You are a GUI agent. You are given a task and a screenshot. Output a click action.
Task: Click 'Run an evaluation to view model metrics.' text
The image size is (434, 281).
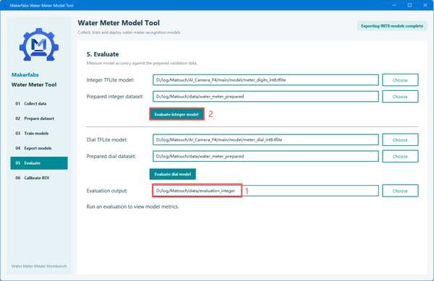tap(132, 207)
